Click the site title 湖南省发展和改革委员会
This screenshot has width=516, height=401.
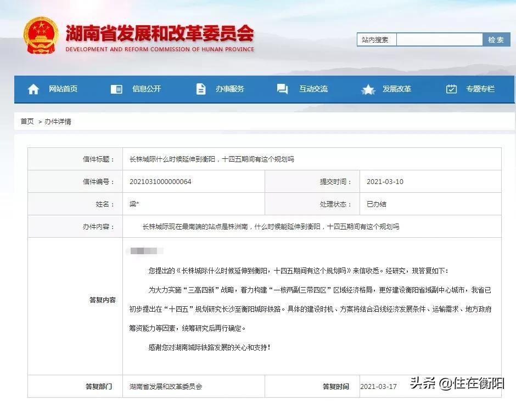[160, 33]
